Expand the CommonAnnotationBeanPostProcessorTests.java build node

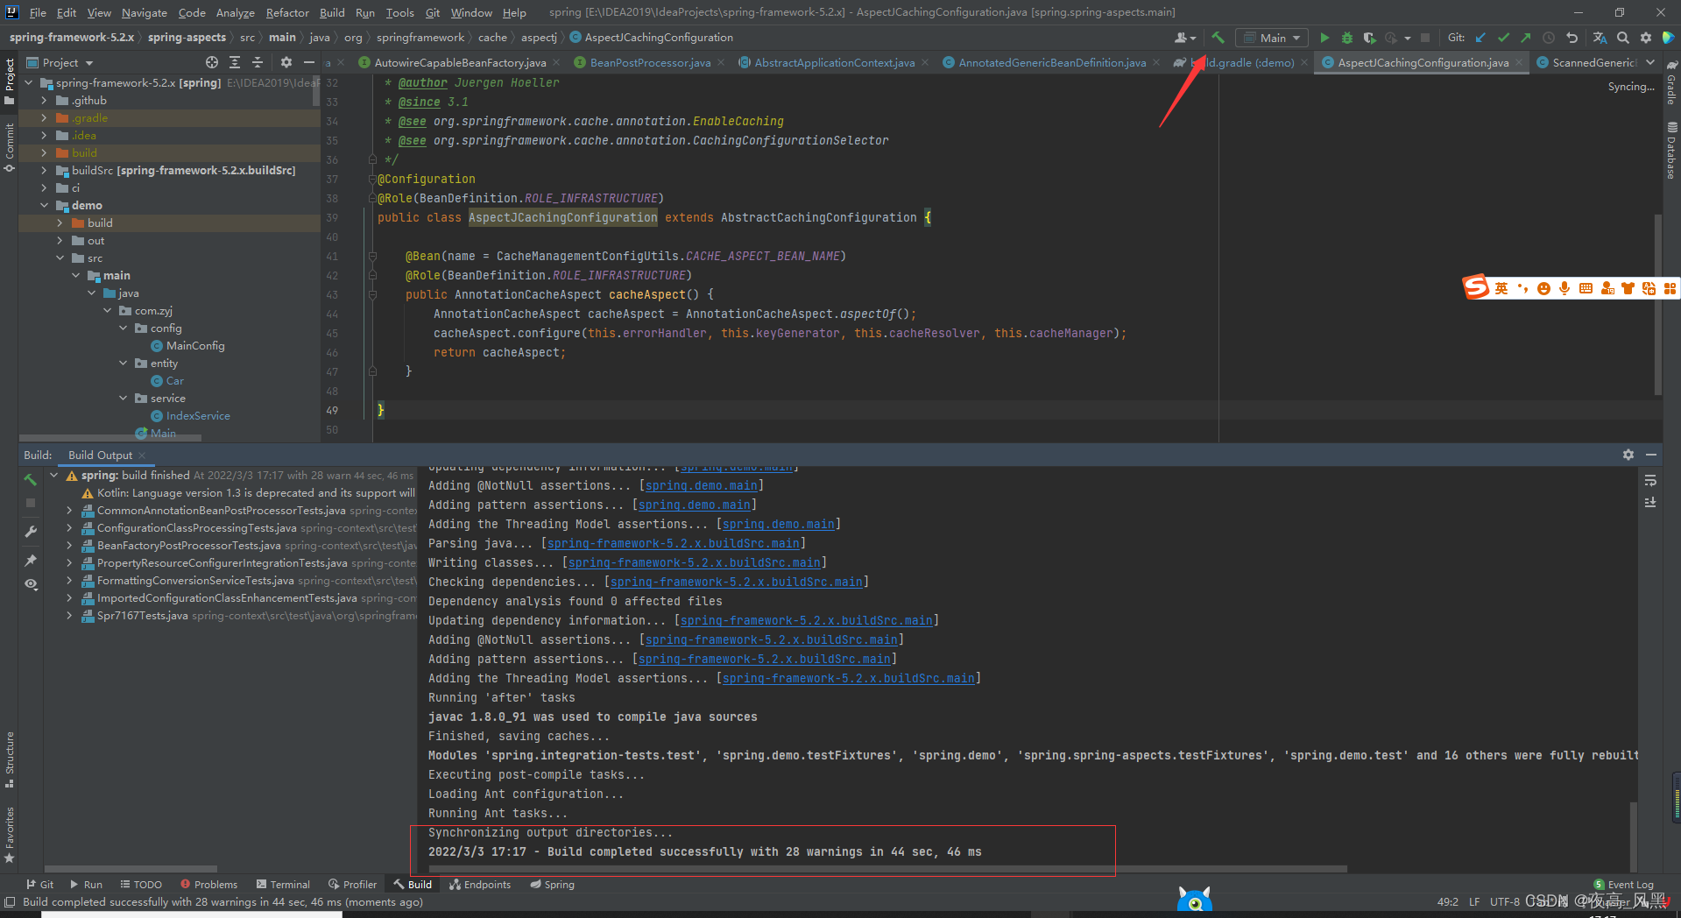click(69, 511)
